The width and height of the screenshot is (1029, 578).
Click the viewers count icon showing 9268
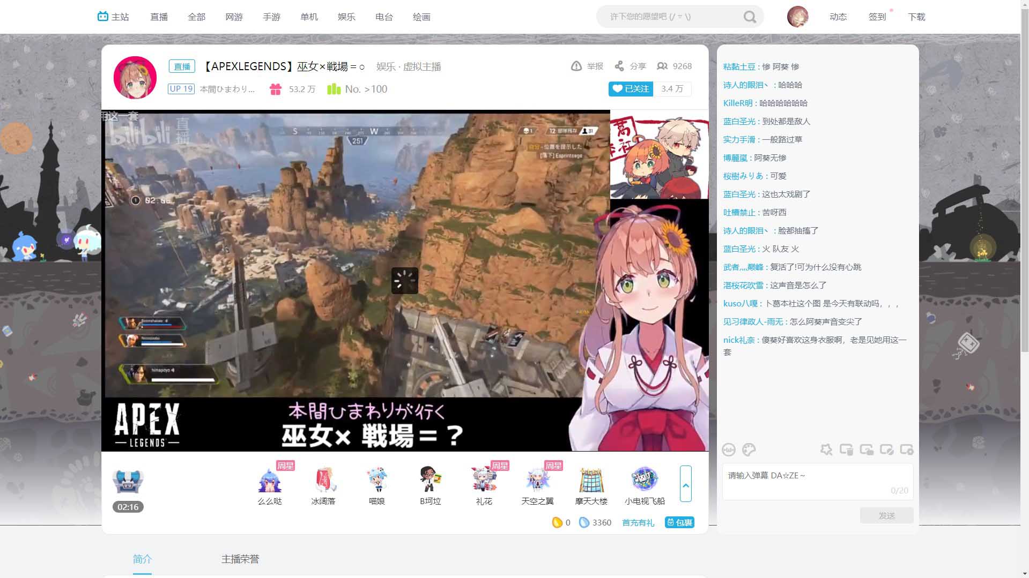(x=662, y=66)
